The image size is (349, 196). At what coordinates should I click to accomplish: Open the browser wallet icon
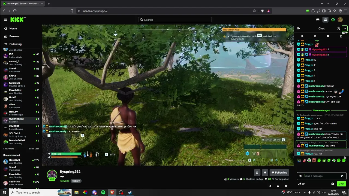pyautogui.click(x=329, y=11)
